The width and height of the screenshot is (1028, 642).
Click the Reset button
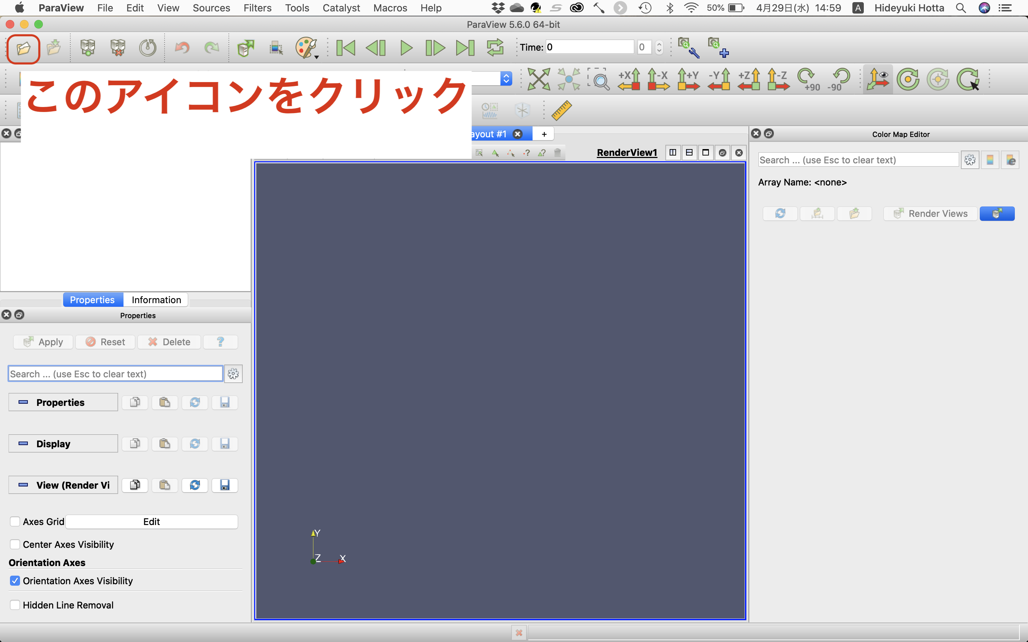[105, 342]
